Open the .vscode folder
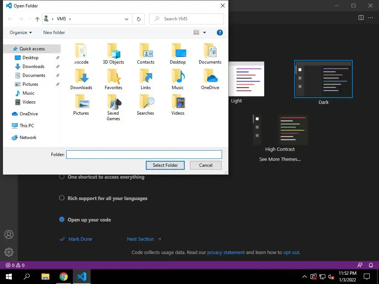This screenshot has width=379, height=284. (81, 54)
